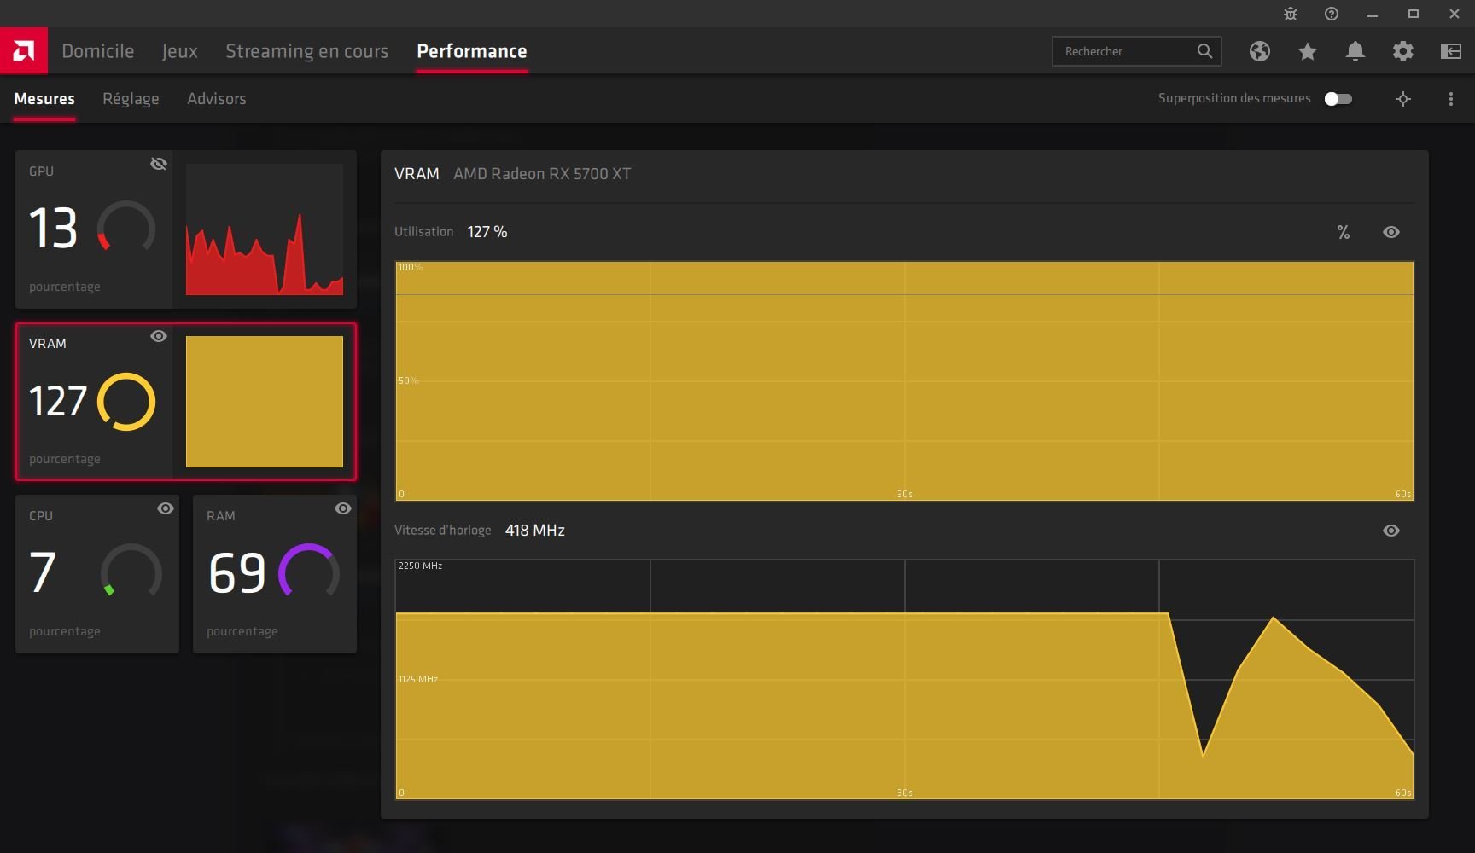This screenshot has height=853, width=1475.
Task: Open notifications bell icon
Action: [1355, 51]
